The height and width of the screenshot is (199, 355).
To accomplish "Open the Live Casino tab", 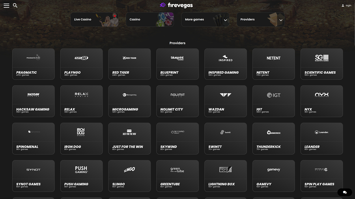I will (x=95, y=19).
